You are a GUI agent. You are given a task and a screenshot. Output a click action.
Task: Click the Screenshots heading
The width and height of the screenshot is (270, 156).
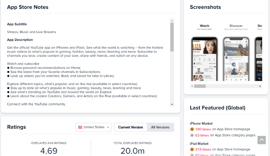click(x=205, y=7)
